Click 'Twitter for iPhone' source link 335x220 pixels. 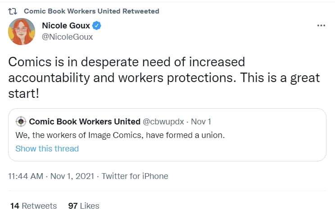135,176
